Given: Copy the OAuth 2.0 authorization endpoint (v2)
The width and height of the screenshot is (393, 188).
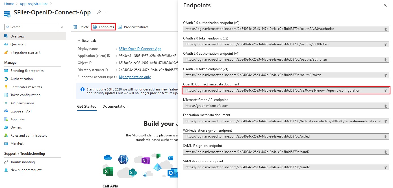Looking at the screenshot, I should (386, 29).
